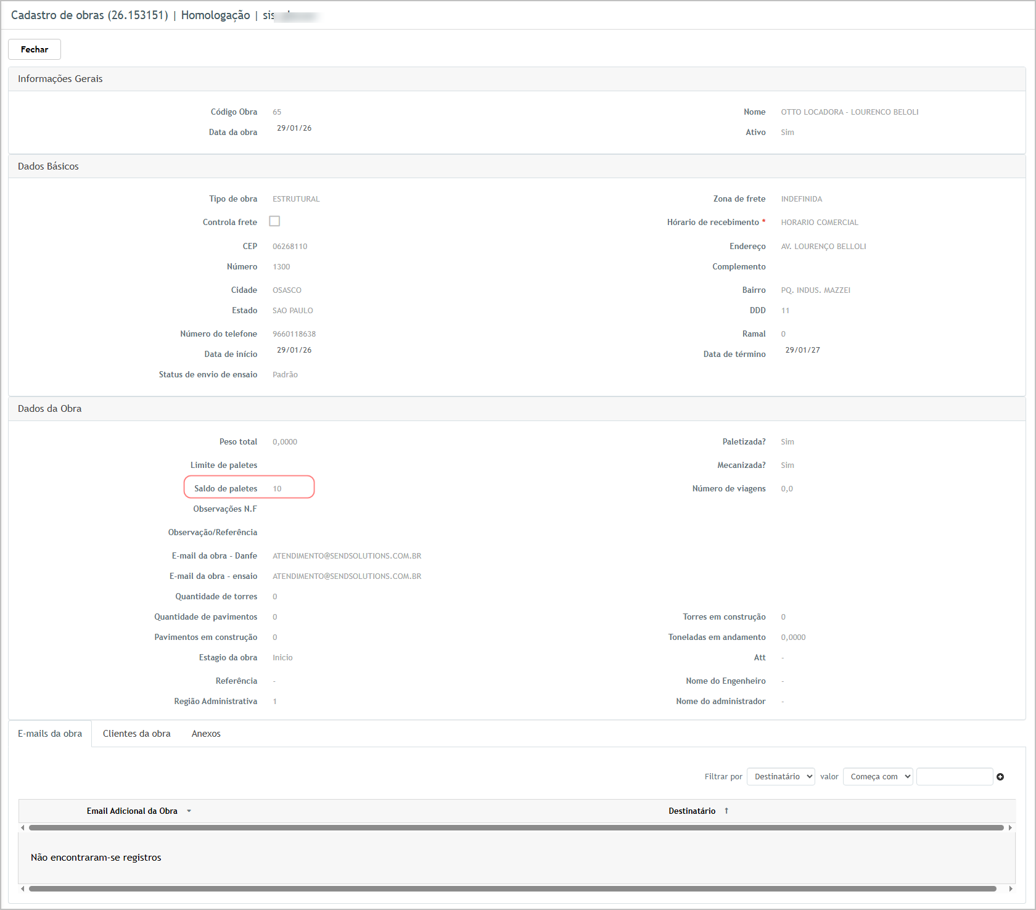
Task: Click the Estagio da obra value Inicio
Action: coord(282,658)
